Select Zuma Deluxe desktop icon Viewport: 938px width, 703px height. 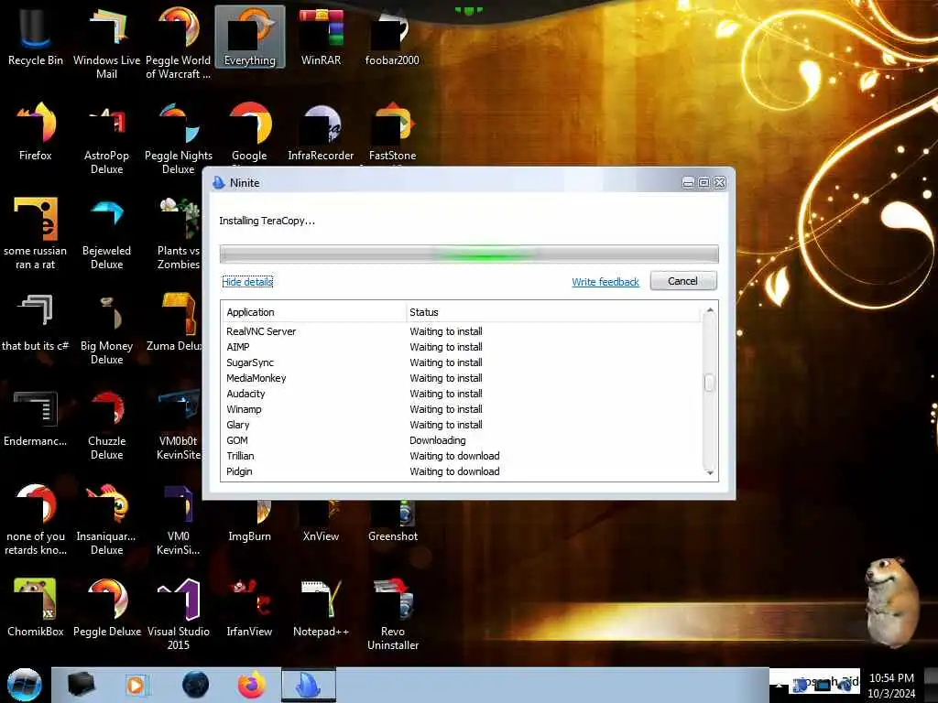174,323
